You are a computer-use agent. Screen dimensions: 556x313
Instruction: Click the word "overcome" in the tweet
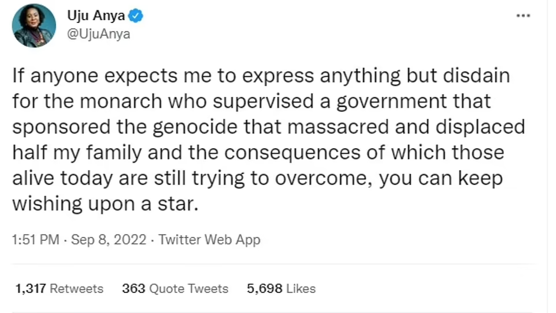[x=324, y=178]
